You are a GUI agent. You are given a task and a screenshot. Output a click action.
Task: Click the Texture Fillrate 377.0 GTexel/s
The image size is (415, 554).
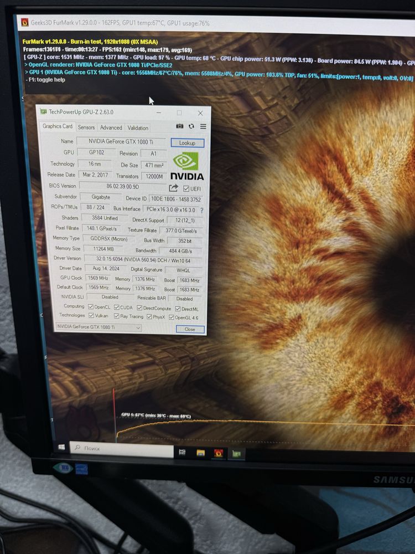pos(181,230)
